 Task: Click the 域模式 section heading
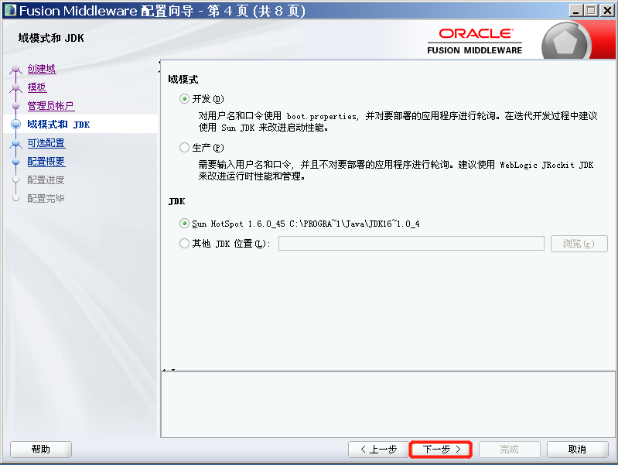[183, 79]
